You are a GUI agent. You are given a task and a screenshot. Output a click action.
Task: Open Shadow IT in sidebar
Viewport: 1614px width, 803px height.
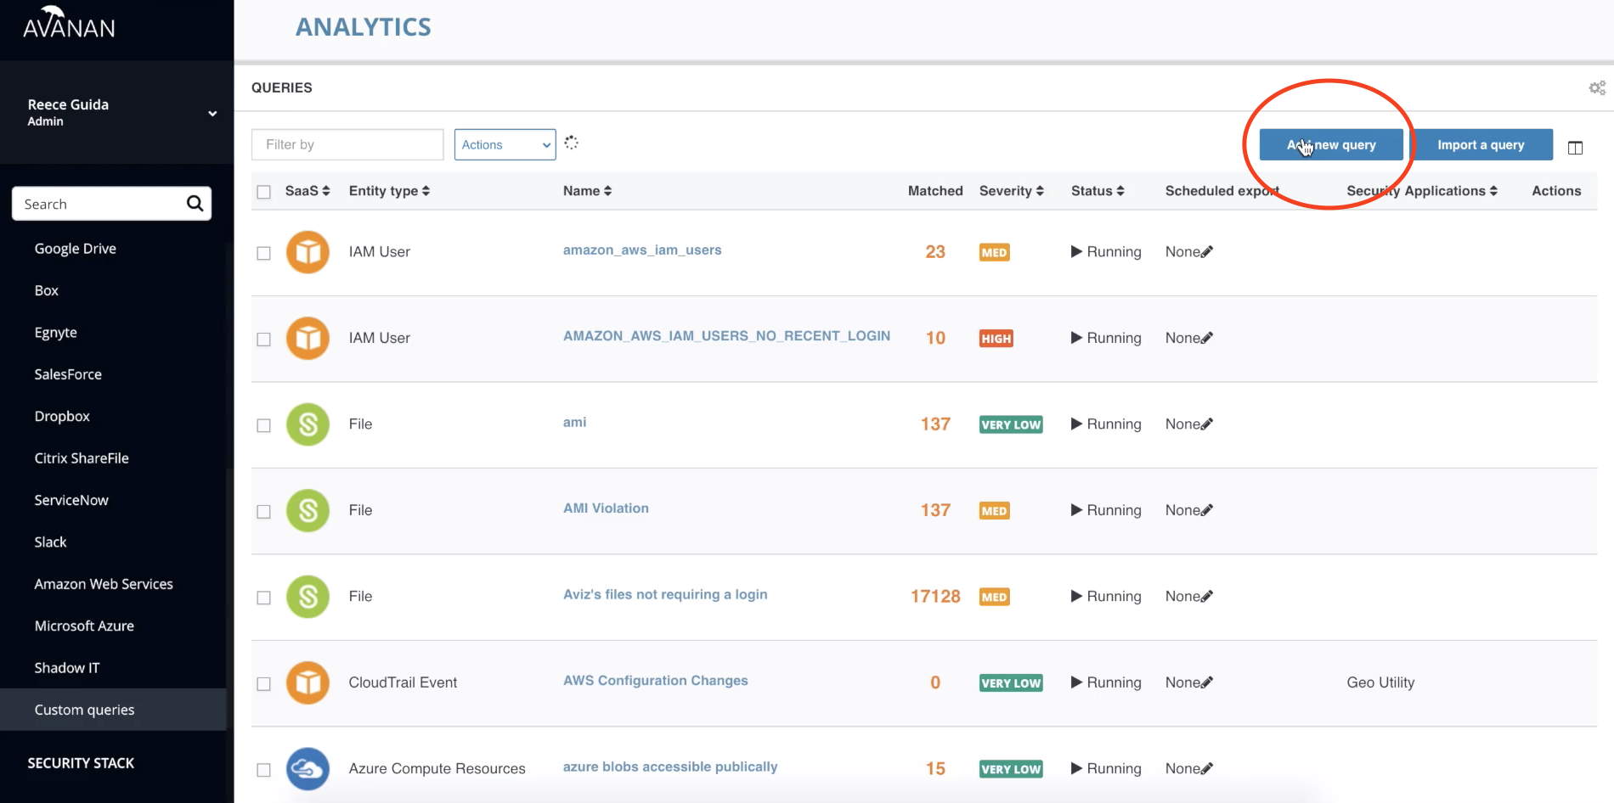[67, 668]
